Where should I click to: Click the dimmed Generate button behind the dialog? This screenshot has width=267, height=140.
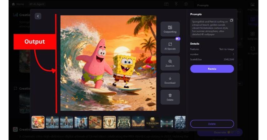pyautogui.click(x=220, y=132)
